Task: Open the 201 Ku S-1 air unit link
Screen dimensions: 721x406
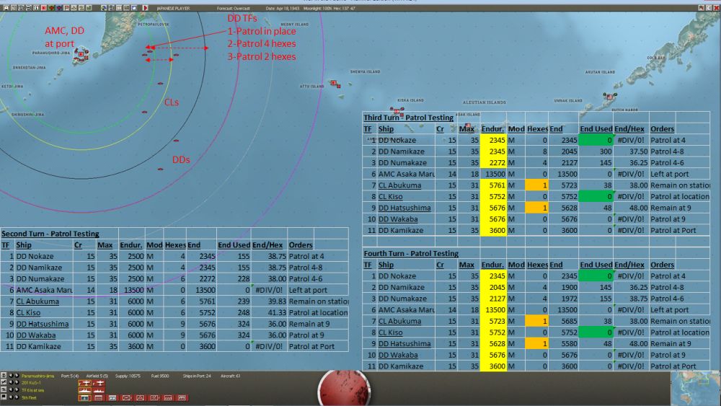Action: (x=31, y=383)
